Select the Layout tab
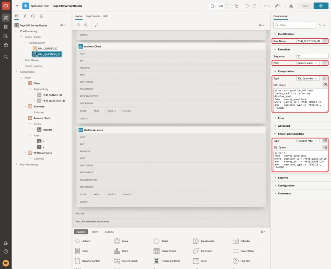The width and height of the screenshot is (331, 269). click(79, 16)
